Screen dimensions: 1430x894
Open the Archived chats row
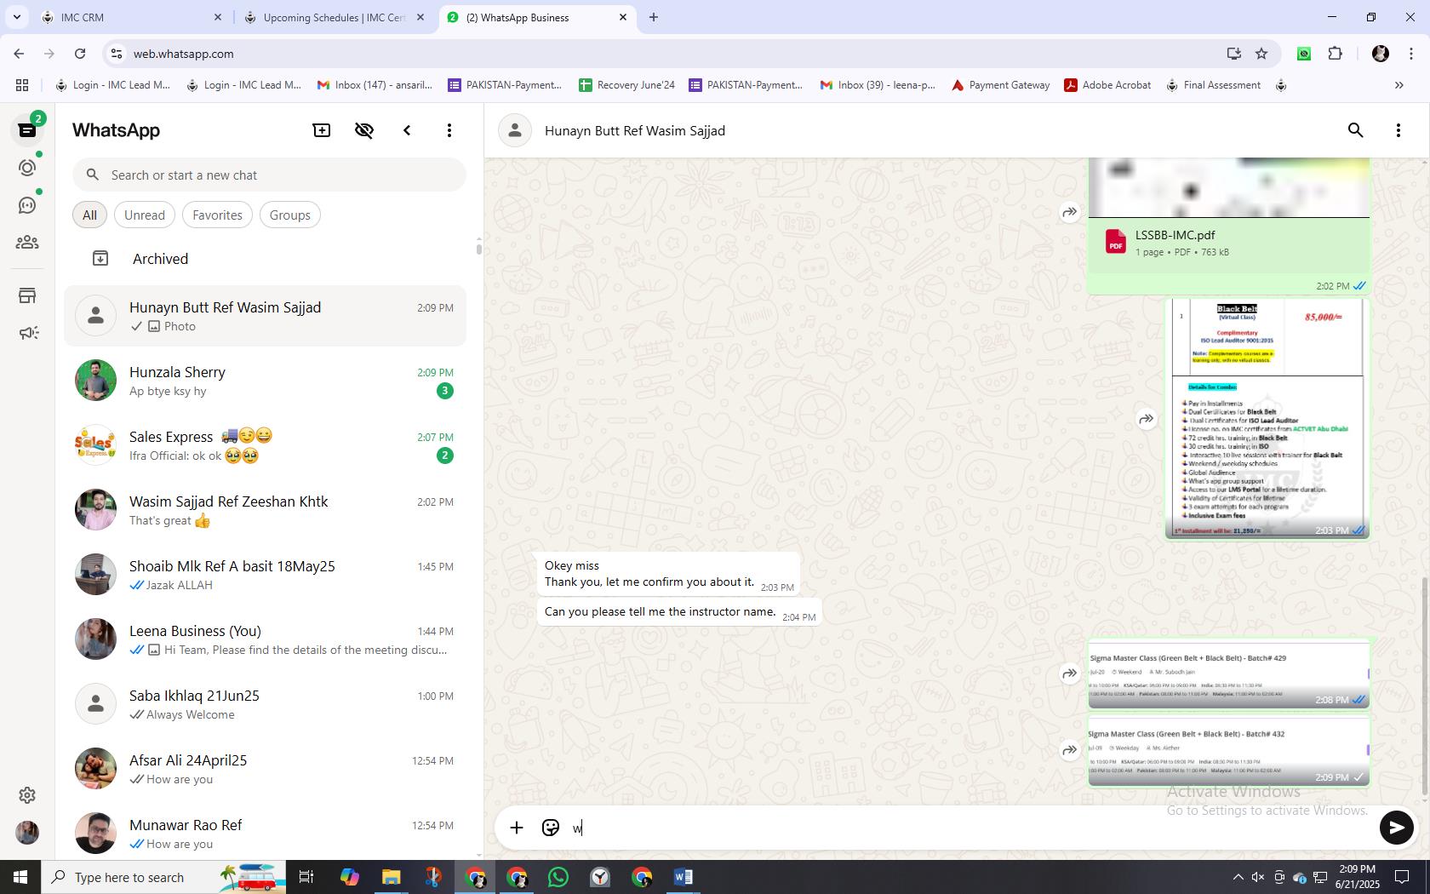click(265, 259)
